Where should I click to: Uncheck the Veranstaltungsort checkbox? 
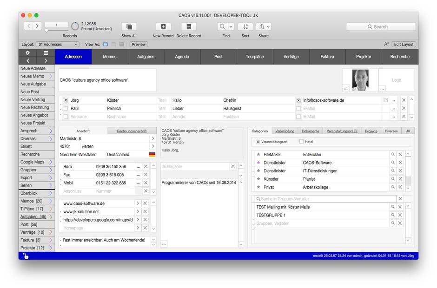coord(258,142)
